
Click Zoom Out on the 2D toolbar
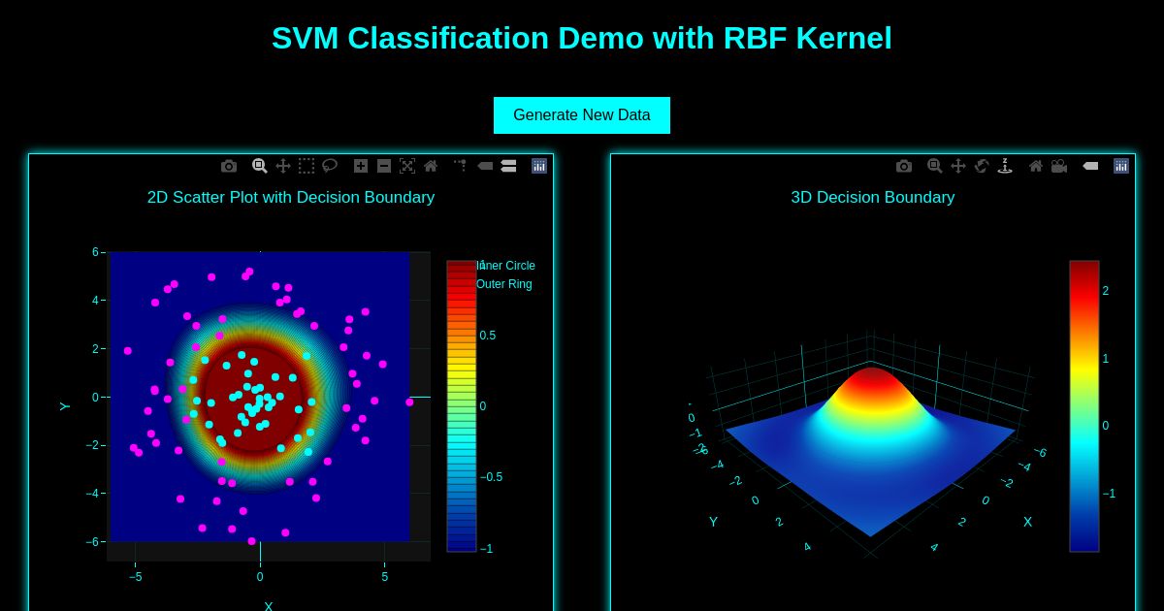pos(384,166)
